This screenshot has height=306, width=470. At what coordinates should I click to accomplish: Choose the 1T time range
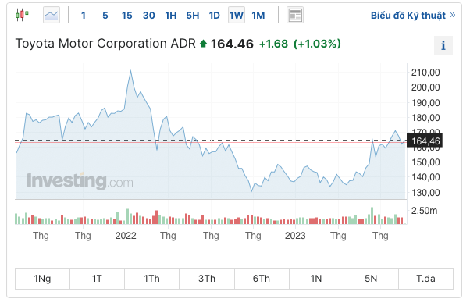tap(97, 279)
